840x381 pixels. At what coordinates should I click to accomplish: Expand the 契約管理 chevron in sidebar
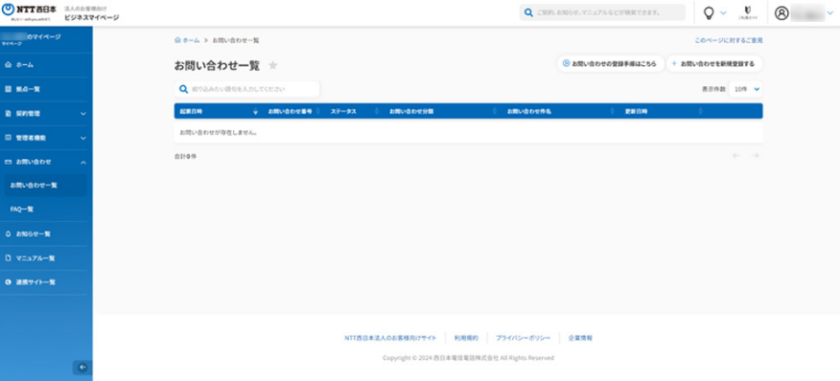coord(83,114)
